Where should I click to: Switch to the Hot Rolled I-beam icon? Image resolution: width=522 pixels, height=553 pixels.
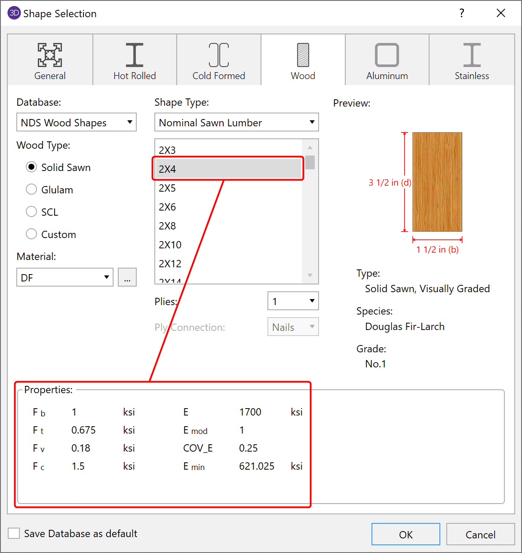[x=135, y=55]
